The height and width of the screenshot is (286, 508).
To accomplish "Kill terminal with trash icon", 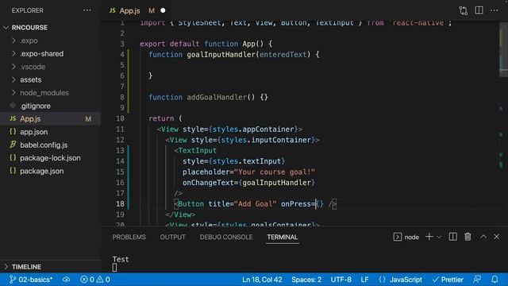I will click(468, 237).
